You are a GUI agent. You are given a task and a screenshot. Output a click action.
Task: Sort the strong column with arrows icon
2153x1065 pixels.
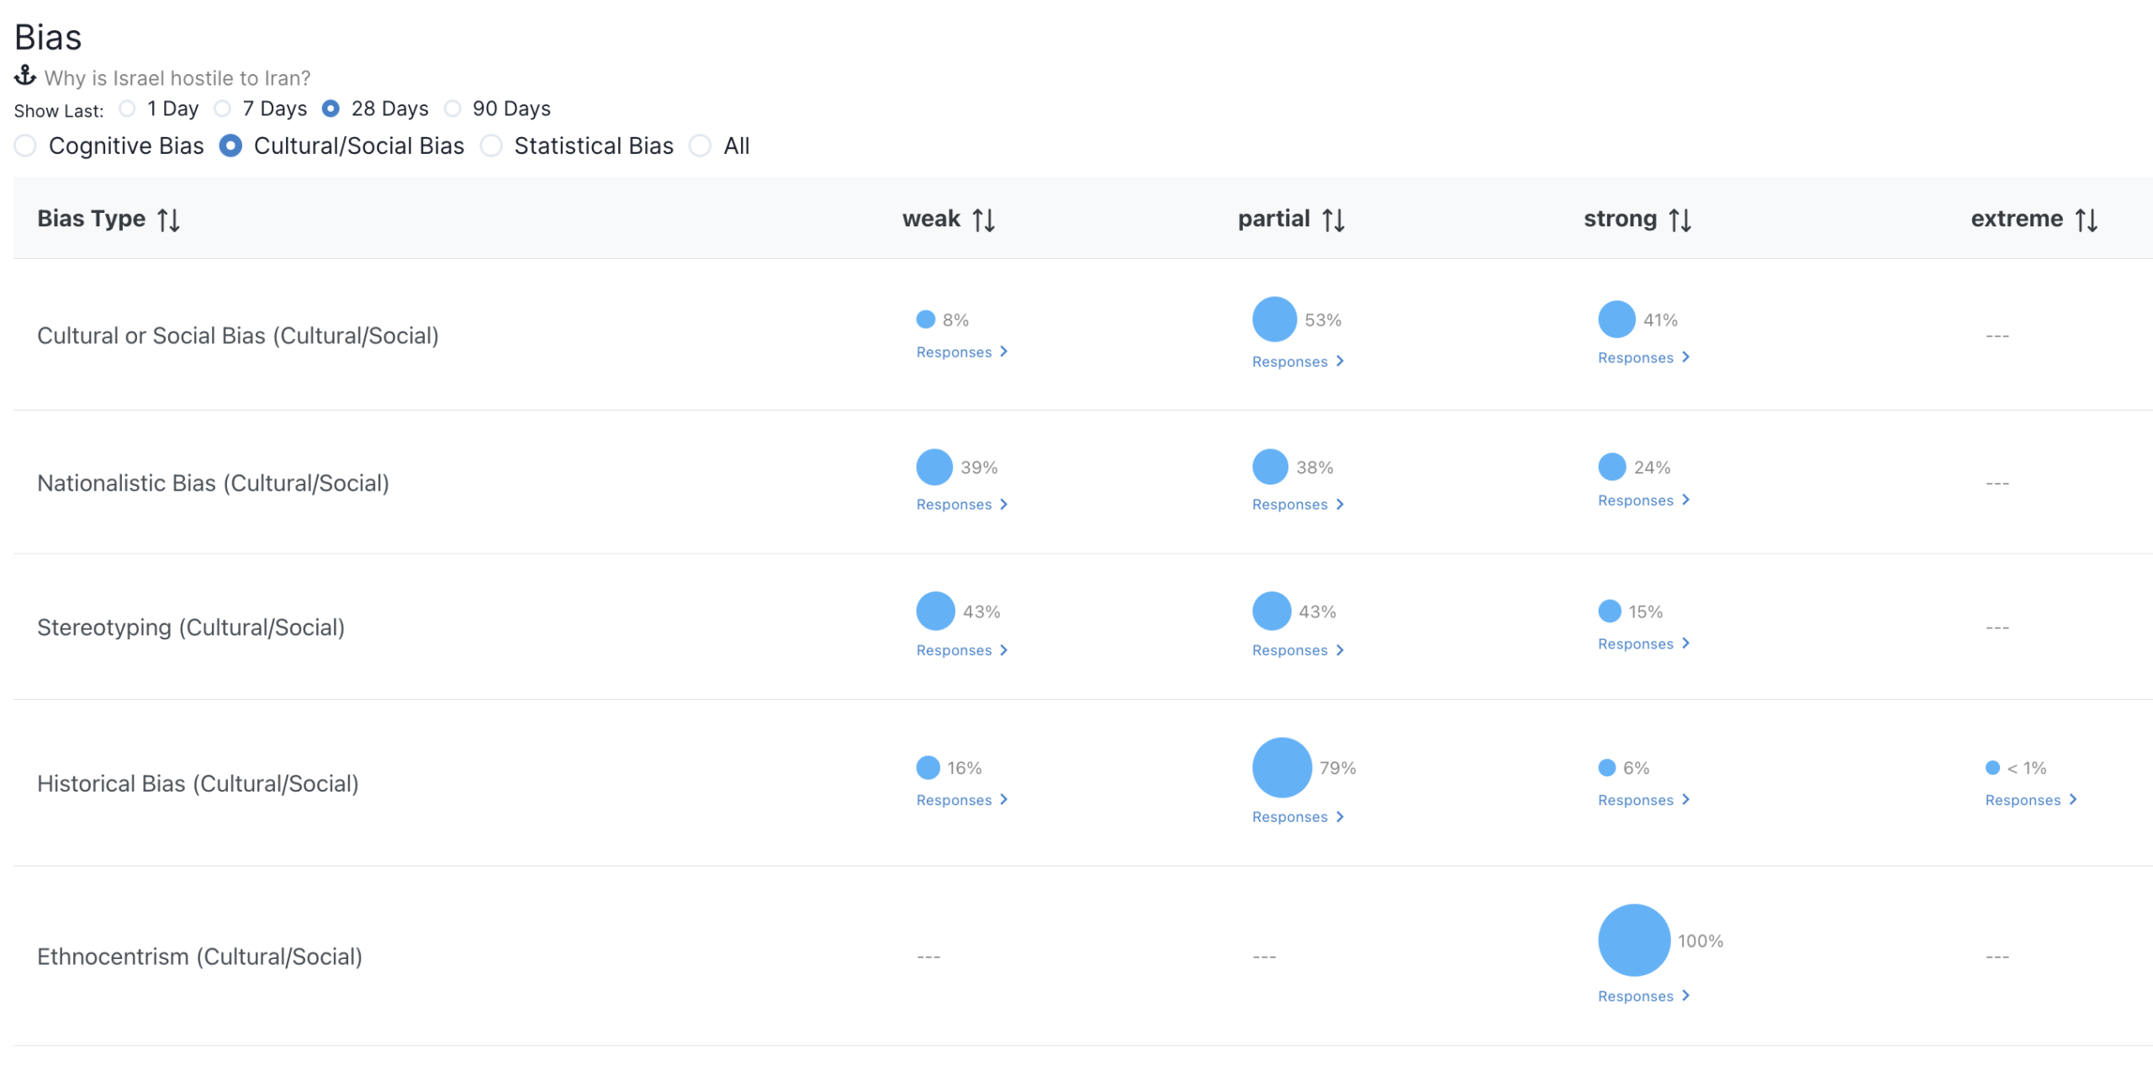pyautogui.click(x=1680, y=220)
